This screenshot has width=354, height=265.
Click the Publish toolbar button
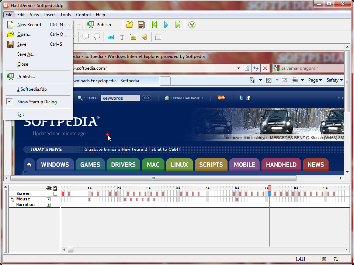coord(99,25)
